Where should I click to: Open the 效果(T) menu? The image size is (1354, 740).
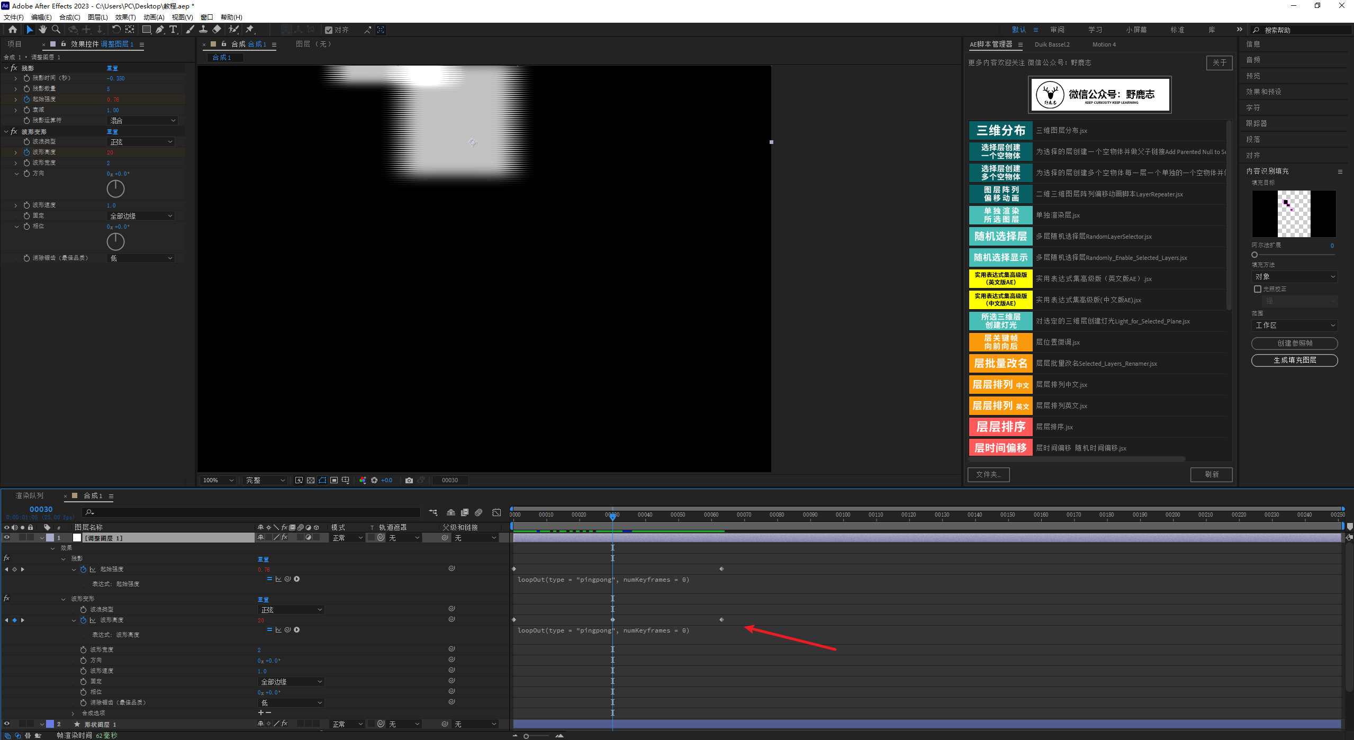[x=125, y=17]
